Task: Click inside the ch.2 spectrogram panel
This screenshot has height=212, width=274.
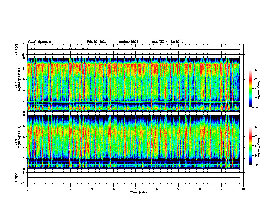Action: tap(134, 142)
